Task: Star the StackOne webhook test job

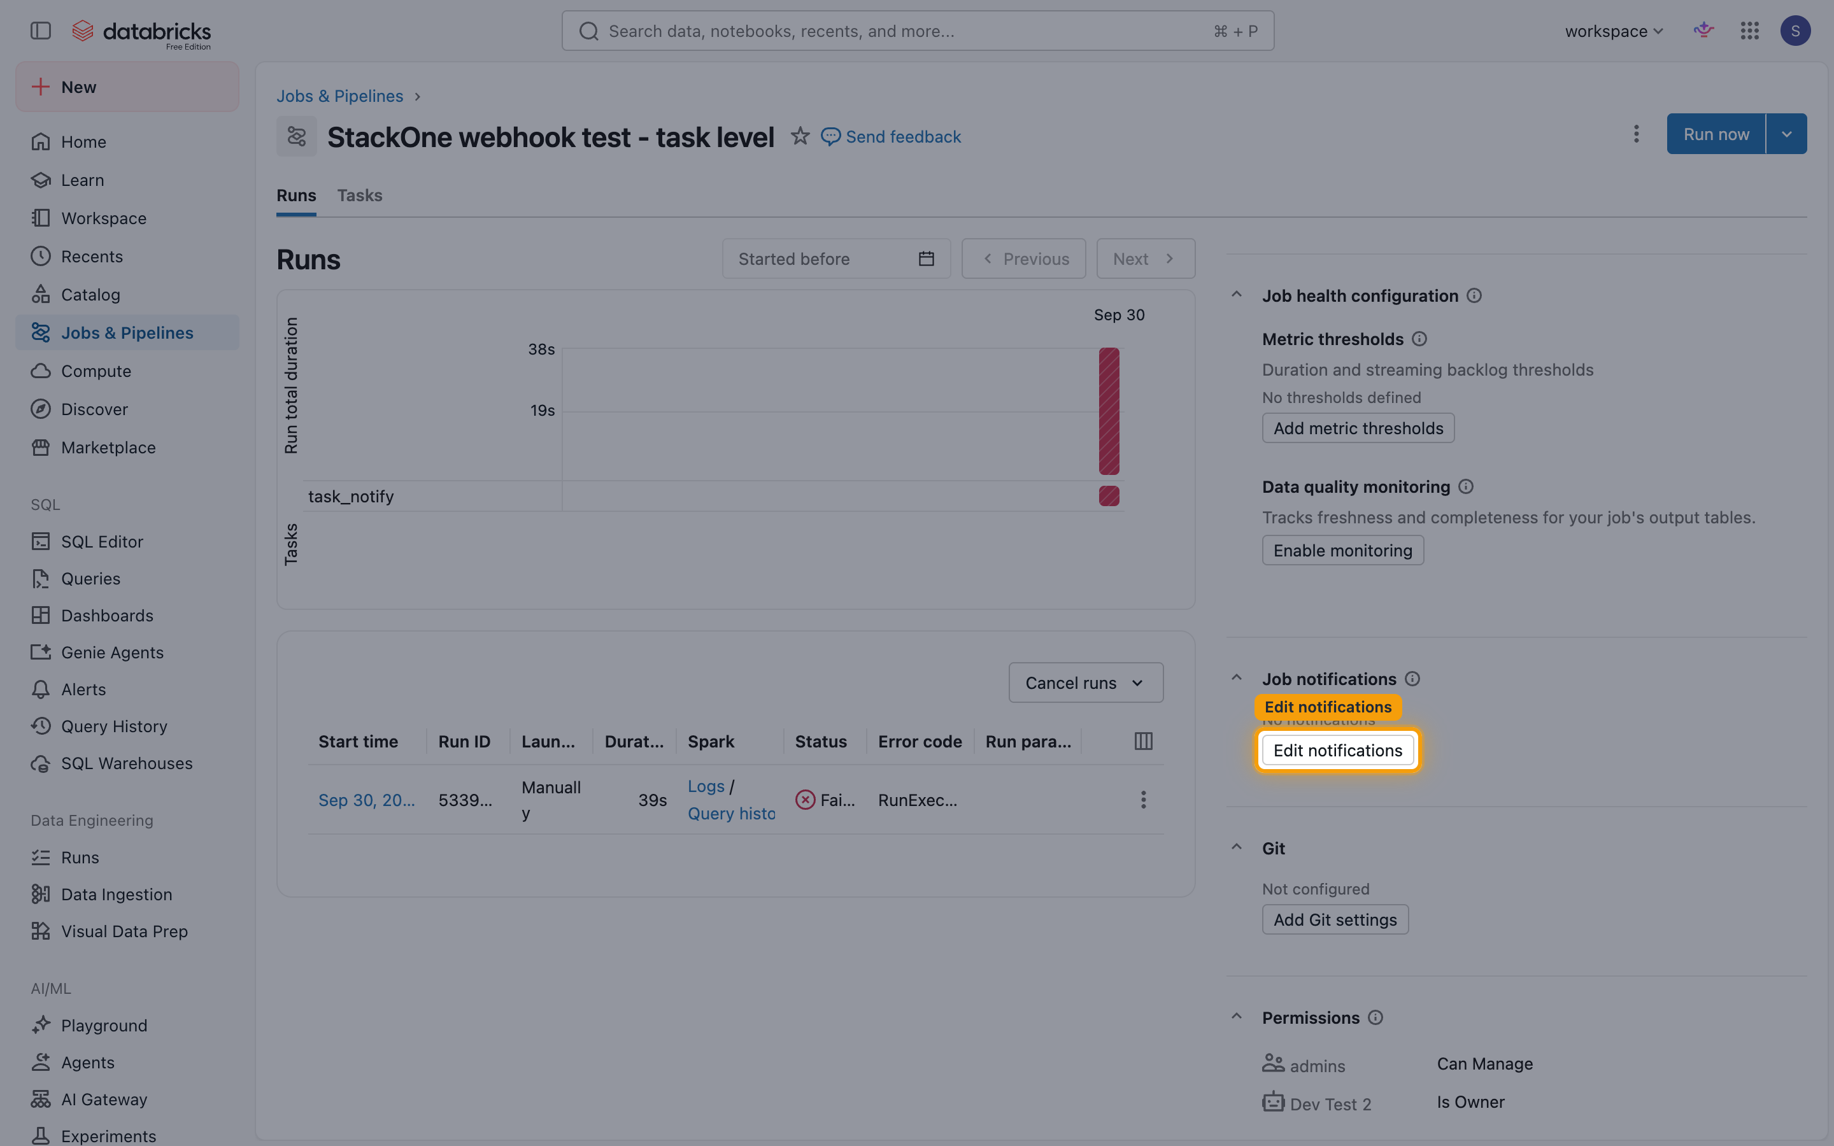Action: click(x=800, y=136)
